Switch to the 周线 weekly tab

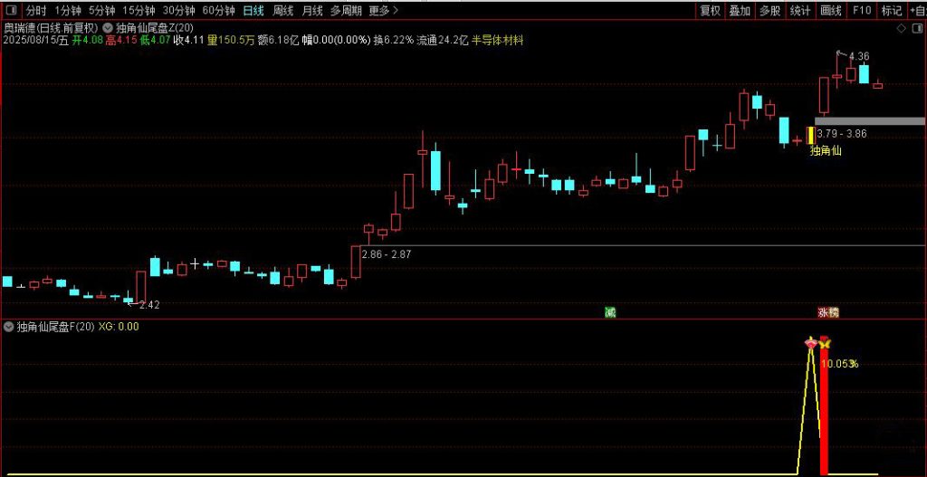click(x=282, y=11)
